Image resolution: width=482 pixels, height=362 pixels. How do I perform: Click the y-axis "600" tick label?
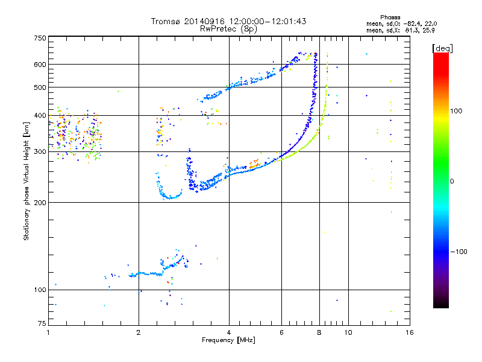click(40, 65)
